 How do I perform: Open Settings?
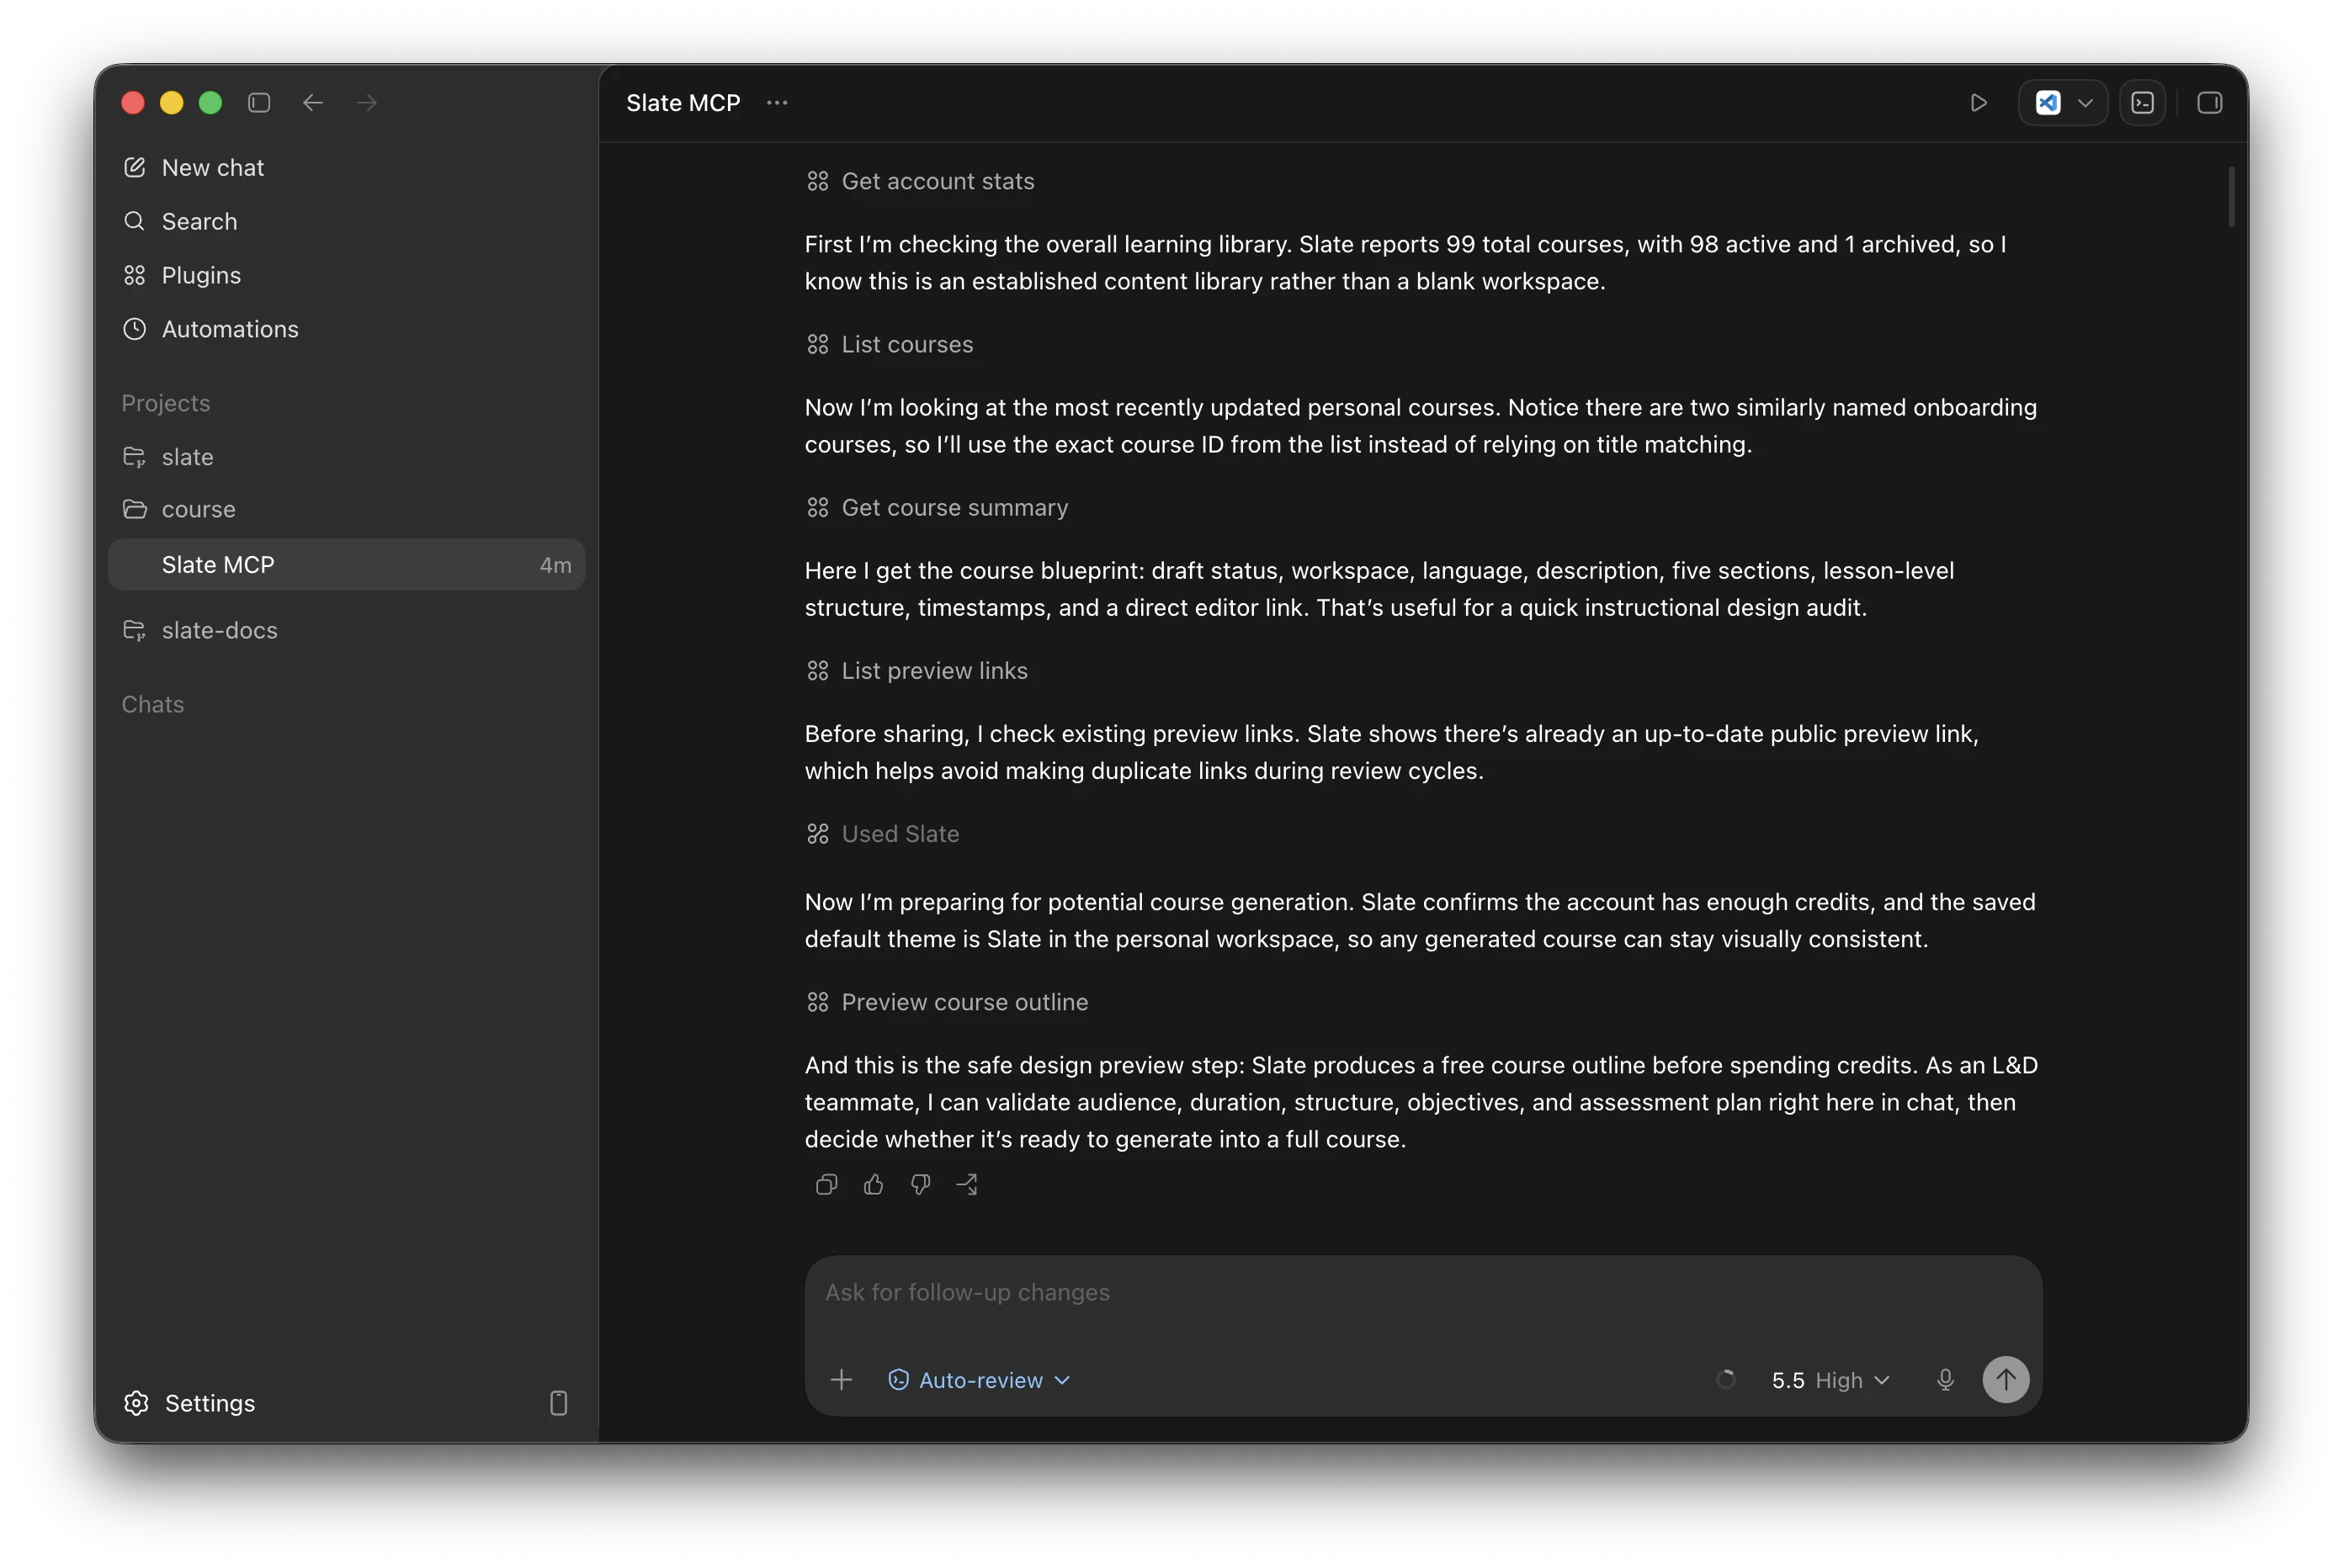(189, 1403)
